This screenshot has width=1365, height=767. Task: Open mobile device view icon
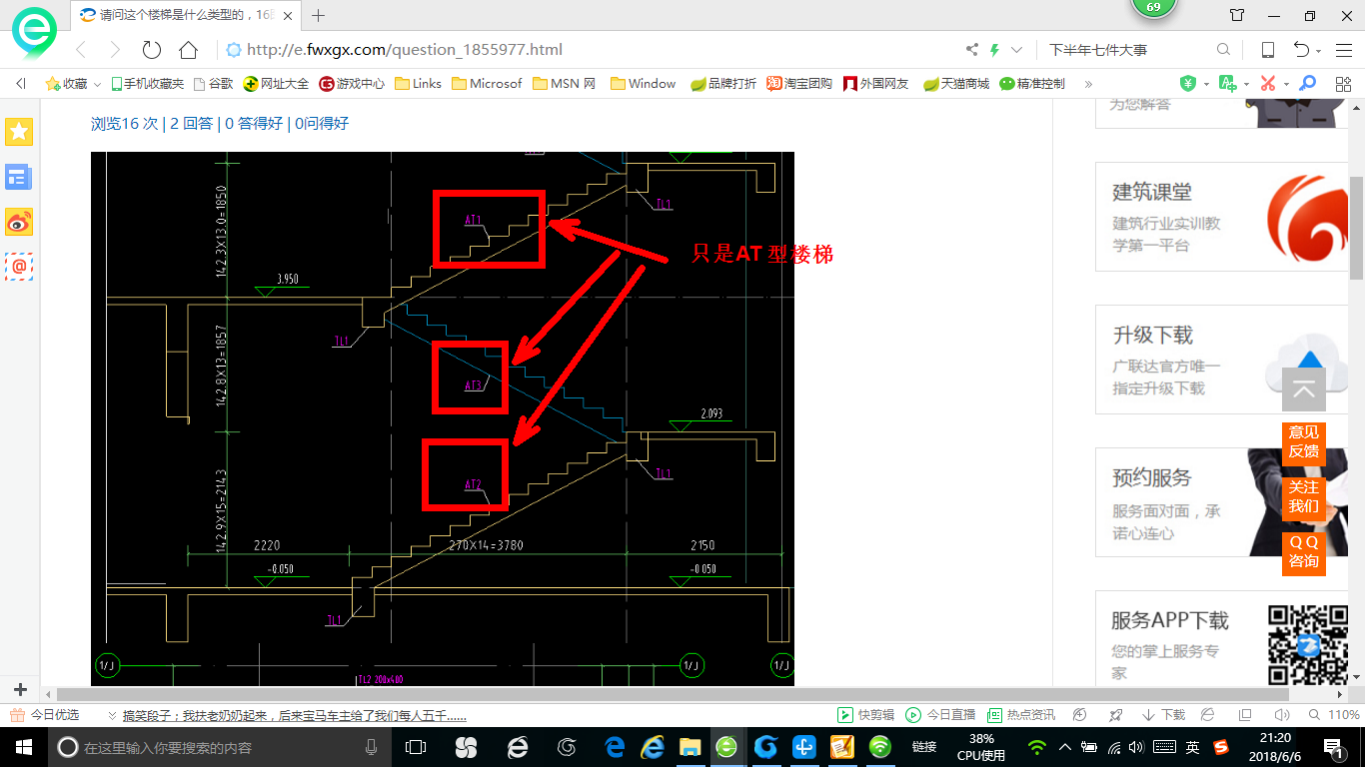click(1267, 50)
